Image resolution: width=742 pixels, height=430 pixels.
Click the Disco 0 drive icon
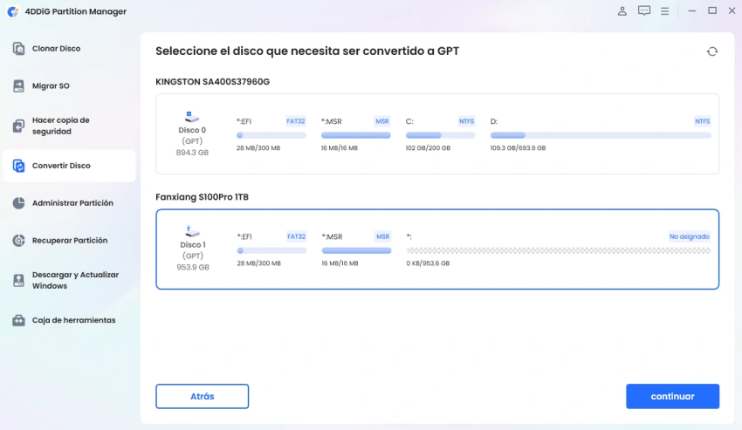pos(192,116)
